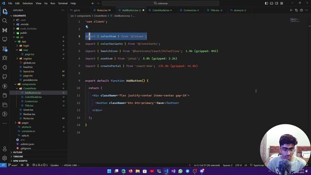Screen dimensions: 311x175
Task: Open the butterfly-shaped extension icon in activity bar
Action: [4, 30]
